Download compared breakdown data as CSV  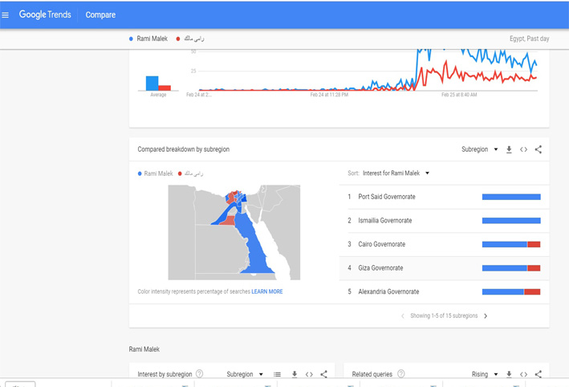[509, 149]
